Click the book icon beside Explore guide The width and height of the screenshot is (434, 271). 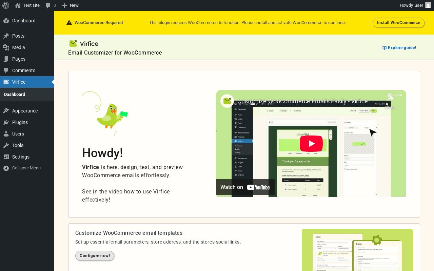pos(384,48)
